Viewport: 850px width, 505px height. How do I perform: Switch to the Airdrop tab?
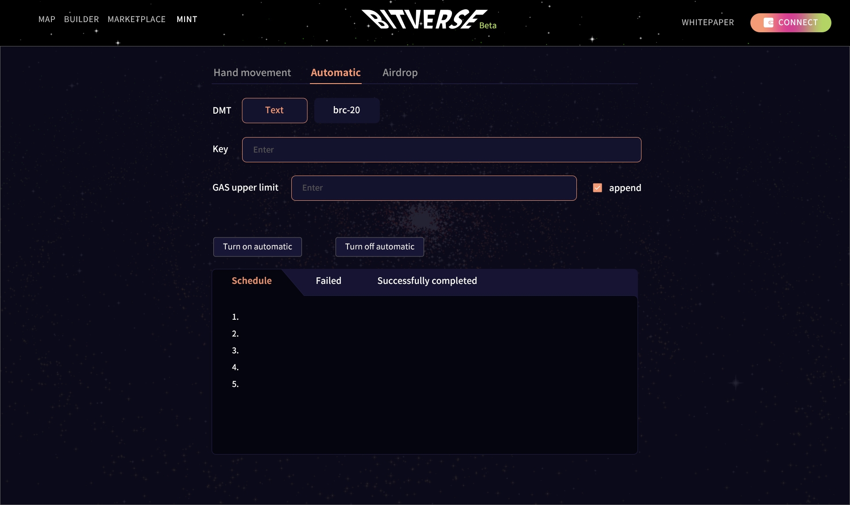[x=400, y=73]
